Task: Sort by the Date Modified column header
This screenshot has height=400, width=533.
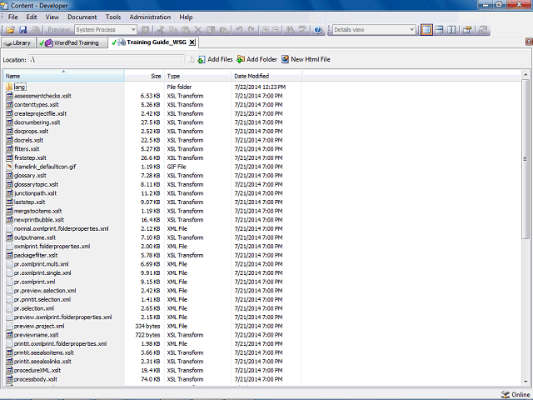Action: pos(266,76)
